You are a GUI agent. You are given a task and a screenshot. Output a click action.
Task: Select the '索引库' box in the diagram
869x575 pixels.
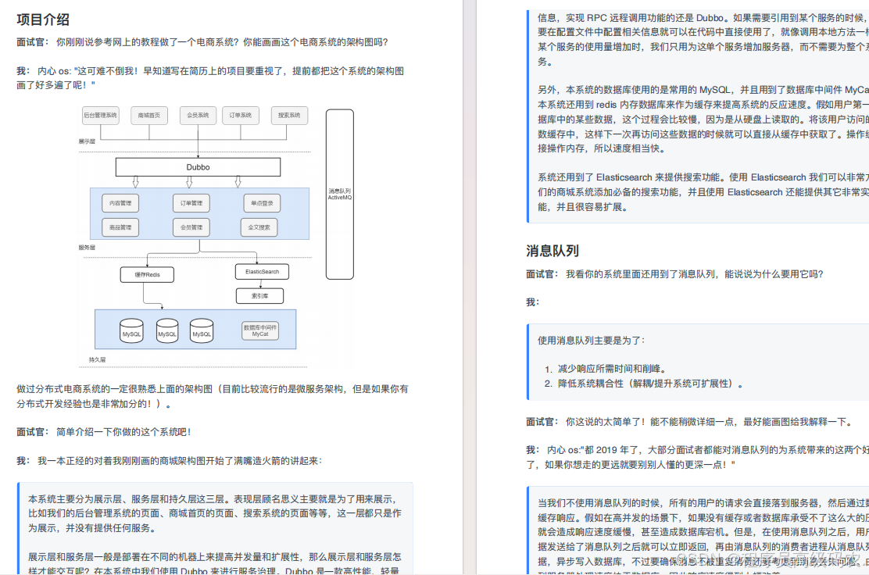[260, 296]
